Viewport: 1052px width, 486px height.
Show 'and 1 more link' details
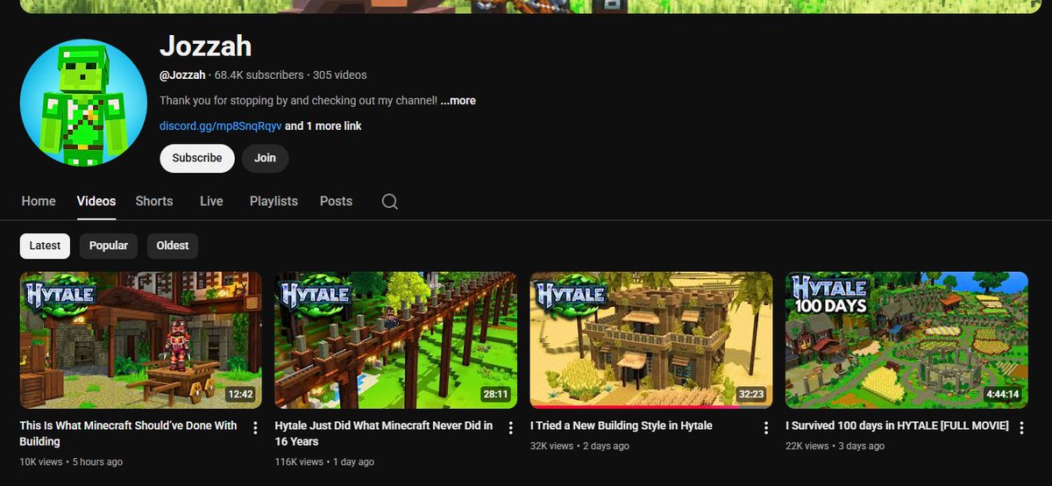pyautogui.click(x=323, y=126)
